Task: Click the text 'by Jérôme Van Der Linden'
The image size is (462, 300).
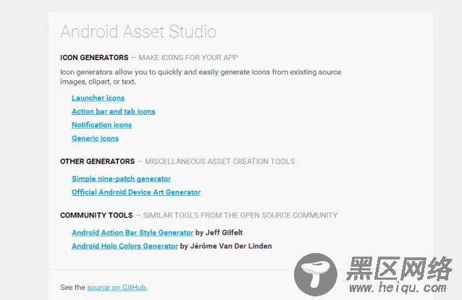Action: pyautogui.click(x=226, y=247)
